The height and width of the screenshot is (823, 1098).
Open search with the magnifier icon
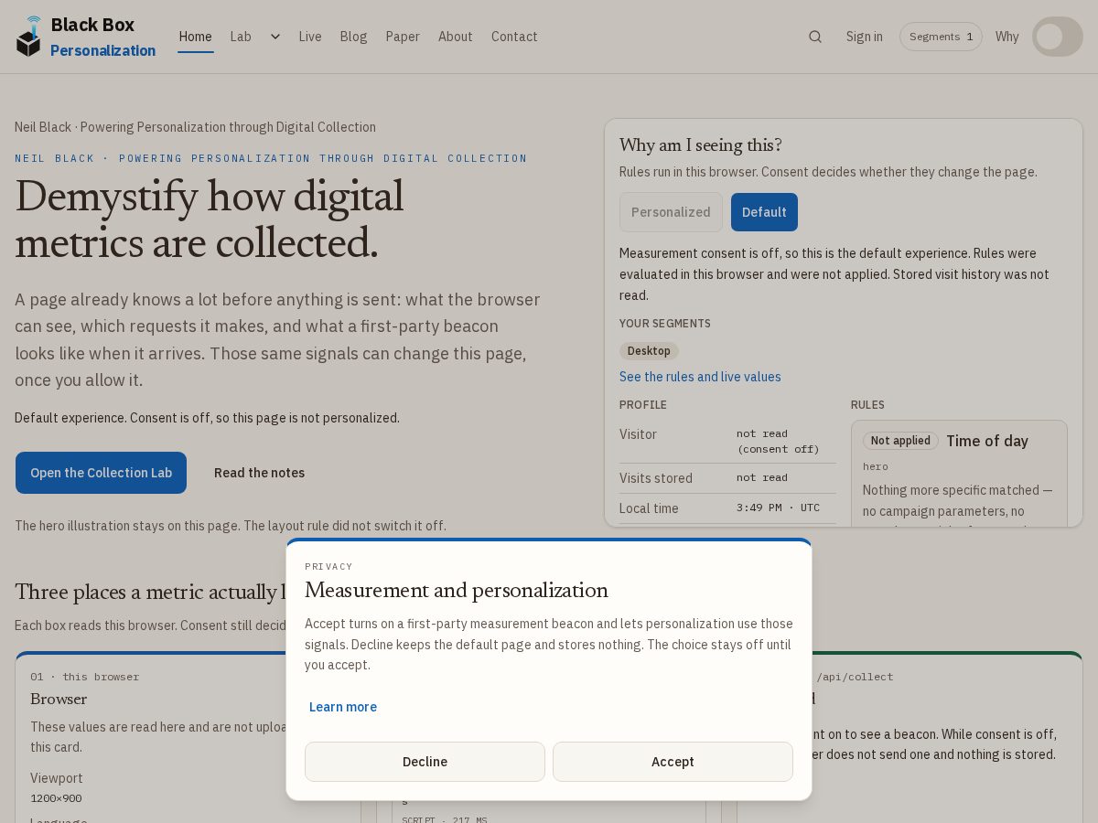click(815, 37)
